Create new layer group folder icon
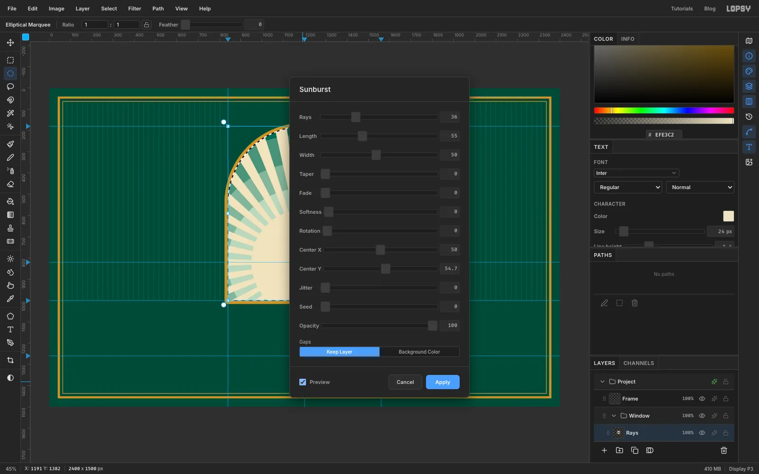 (620, 450)
